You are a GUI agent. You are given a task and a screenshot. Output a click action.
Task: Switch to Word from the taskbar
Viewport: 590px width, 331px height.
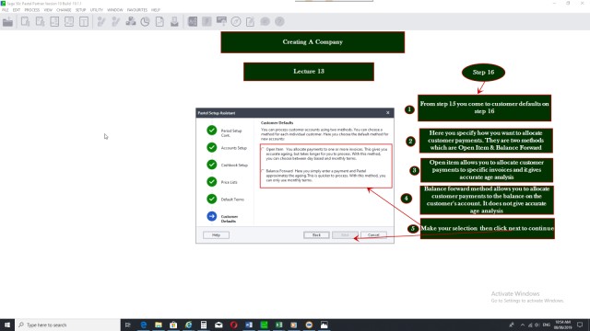249,325
